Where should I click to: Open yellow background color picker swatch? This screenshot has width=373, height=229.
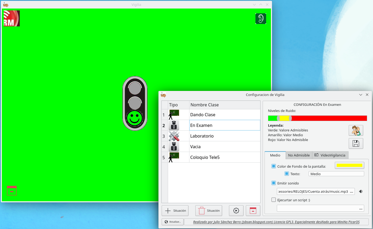click(x=349, y=165)
